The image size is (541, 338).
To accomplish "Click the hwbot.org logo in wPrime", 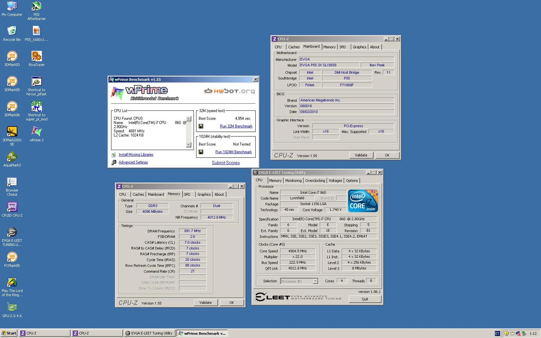I will click(230, 91).
